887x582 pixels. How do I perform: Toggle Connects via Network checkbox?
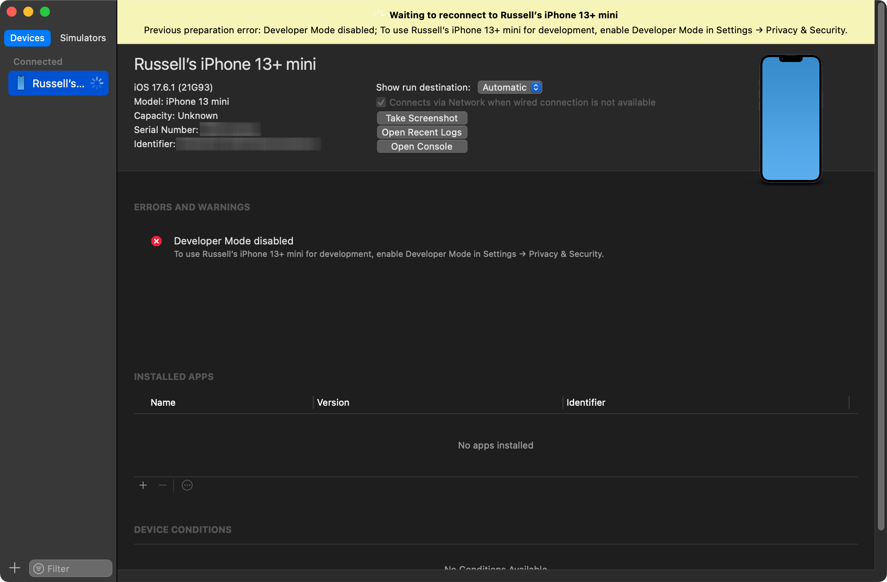click(381, 102)
